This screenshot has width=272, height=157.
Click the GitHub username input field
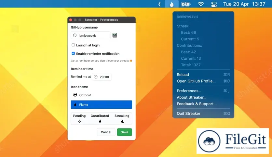click(x=90, y=35)
